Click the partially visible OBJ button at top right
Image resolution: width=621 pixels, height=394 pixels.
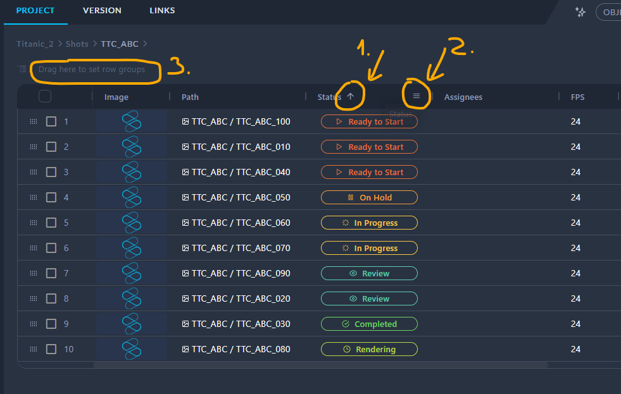click(609, 12)
